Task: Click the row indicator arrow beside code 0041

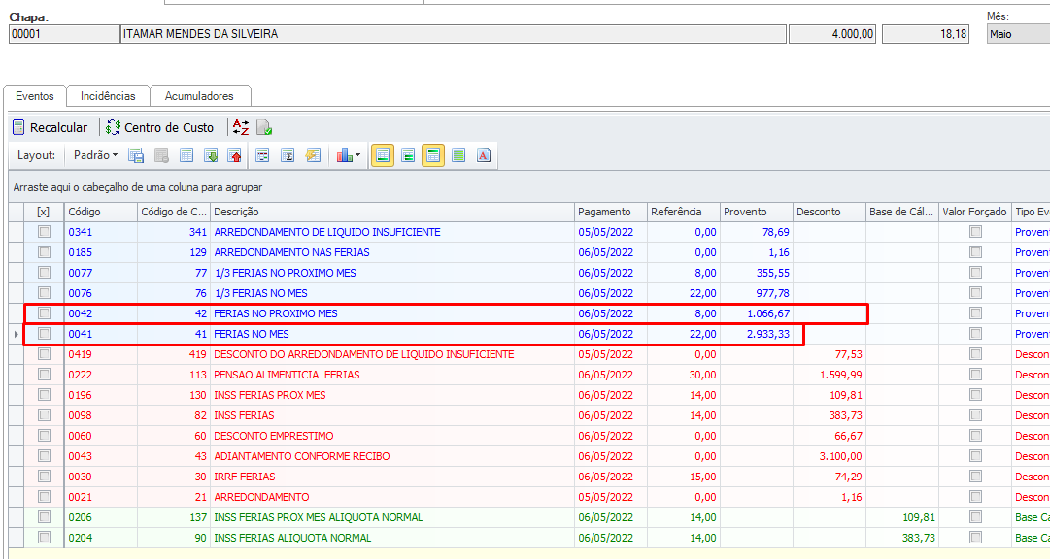Action: (17, 334)
